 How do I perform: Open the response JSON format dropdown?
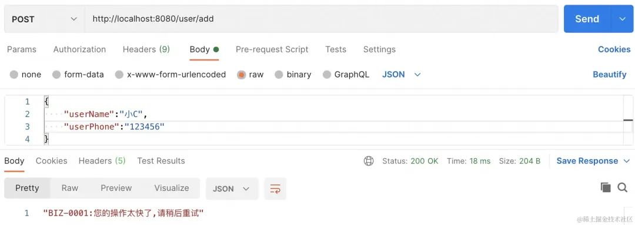click(x=232, y=189)
